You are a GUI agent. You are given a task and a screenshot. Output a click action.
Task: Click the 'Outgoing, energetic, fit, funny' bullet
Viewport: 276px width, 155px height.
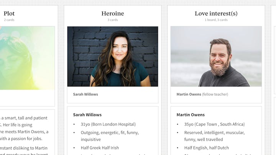[x=110, y=136]
